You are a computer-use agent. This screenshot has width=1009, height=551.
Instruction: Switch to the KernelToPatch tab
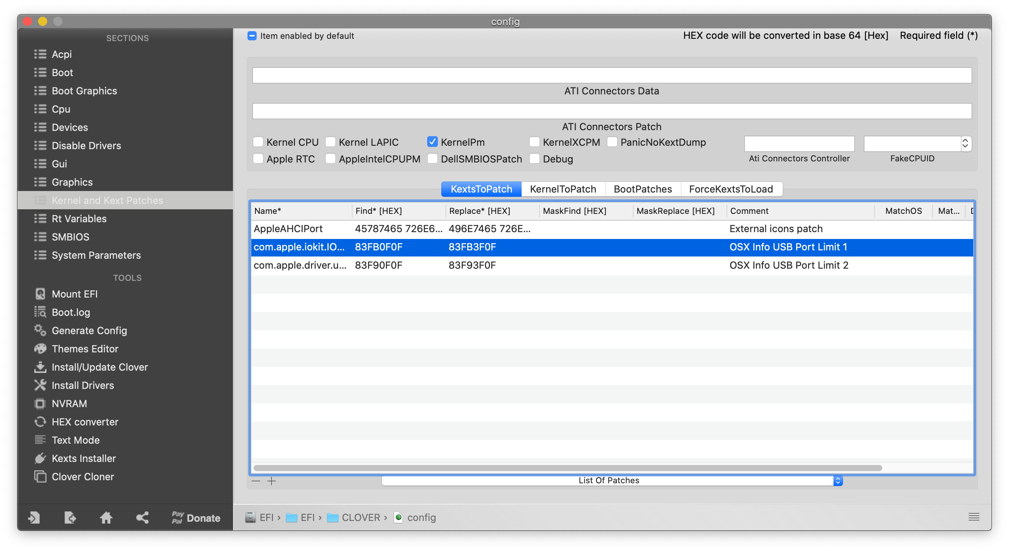pos(563,189)
